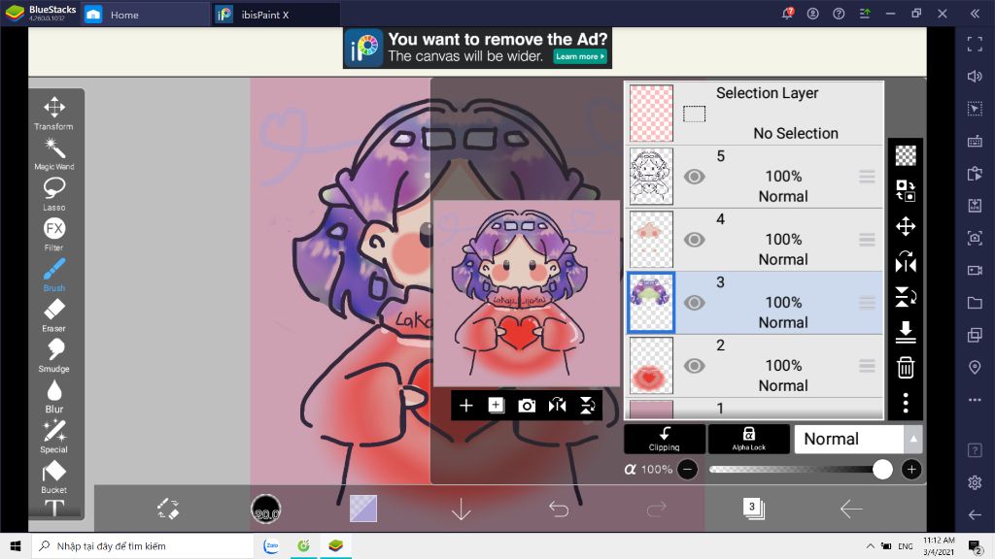Open the current color swatch
Viewport: 995px width, 559px height.
point(363,509)
